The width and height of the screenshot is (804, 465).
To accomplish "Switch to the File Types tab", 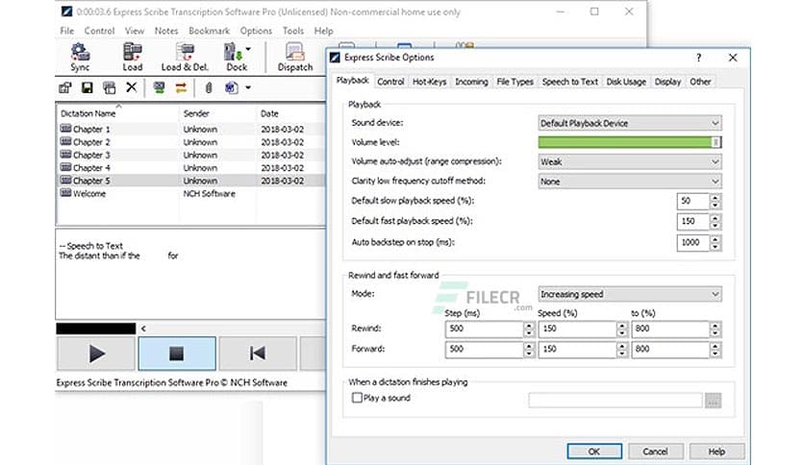I will tap(515, 82).
